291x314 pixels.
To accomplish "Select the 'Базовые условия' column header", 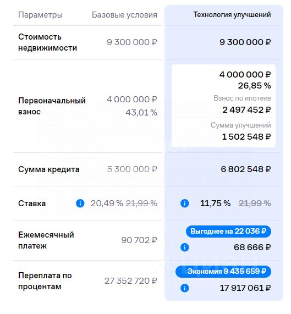I will click(124, 15).
